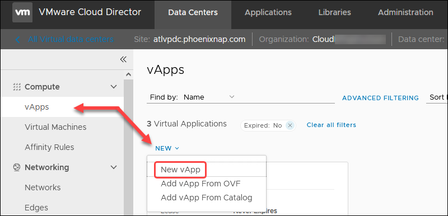
Task: Click the sidebar vertical scrollbar
Action: [129, 148]
